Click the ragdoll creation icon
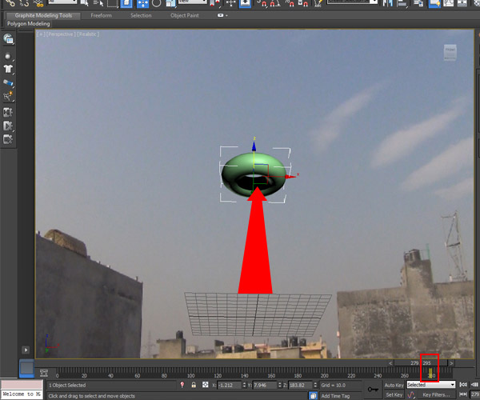Viewport: 480px width, 400px height. click(8, 96)
